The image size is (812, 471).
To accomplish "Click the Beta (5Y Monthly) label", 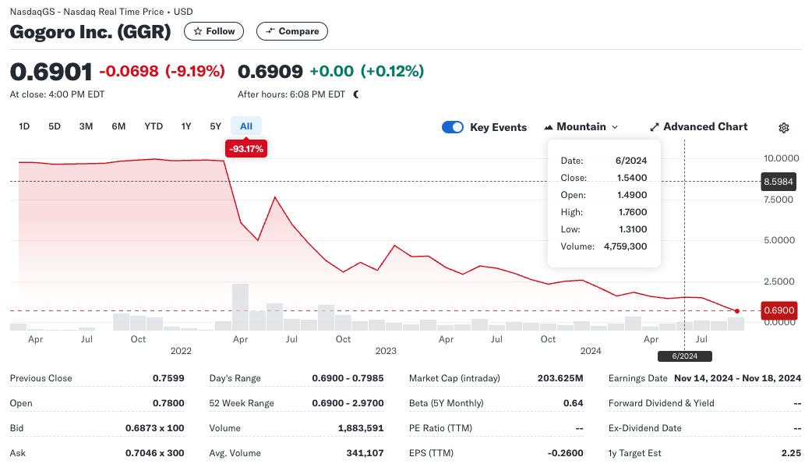I will coord(447,403).
